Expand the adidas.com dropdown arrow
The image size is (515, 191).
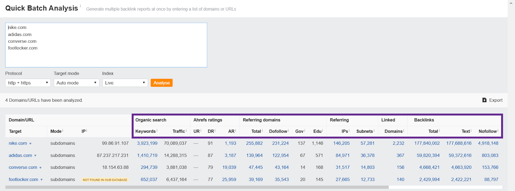pos(35,156)
